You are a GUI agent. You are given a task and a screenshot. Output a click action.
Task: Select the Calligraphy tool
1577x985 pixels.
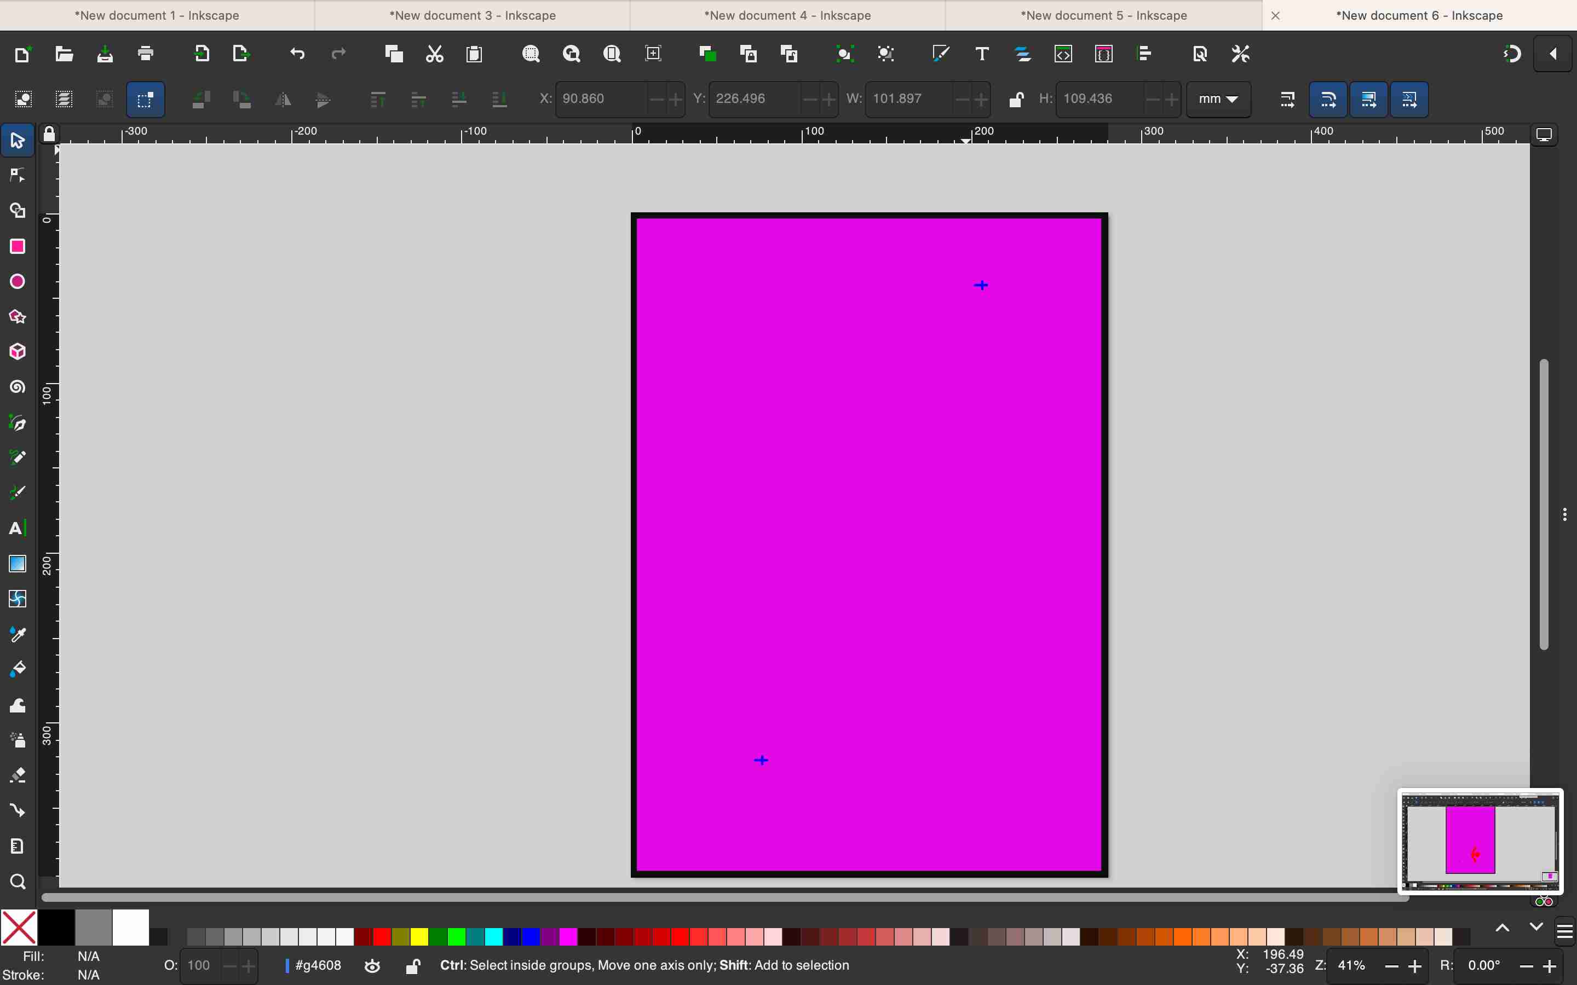point(18,493)
